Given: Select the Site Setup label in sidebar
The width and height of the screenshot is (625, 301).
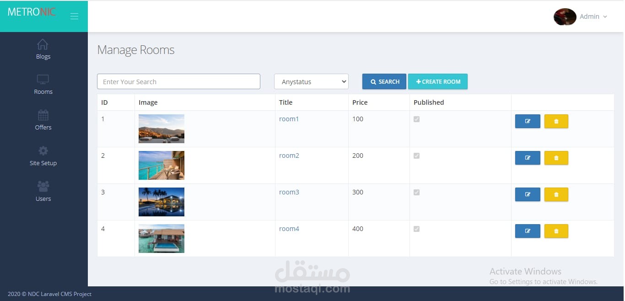Looking at the screenshot, I should coord(43,163).
